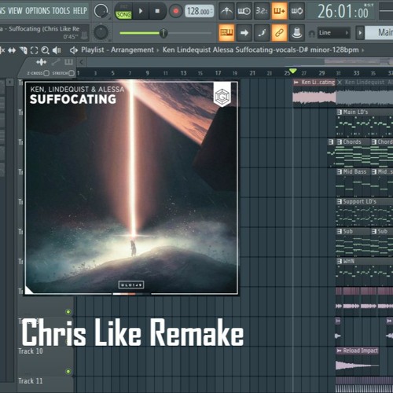Select the Mid Bass pattern clip
The height and width of the screenshot is (393, 393).
click(354, 183)
